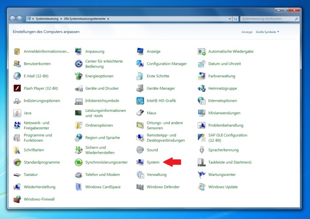
Task: Click the Sound speaker icon
Action: [140, 150]
